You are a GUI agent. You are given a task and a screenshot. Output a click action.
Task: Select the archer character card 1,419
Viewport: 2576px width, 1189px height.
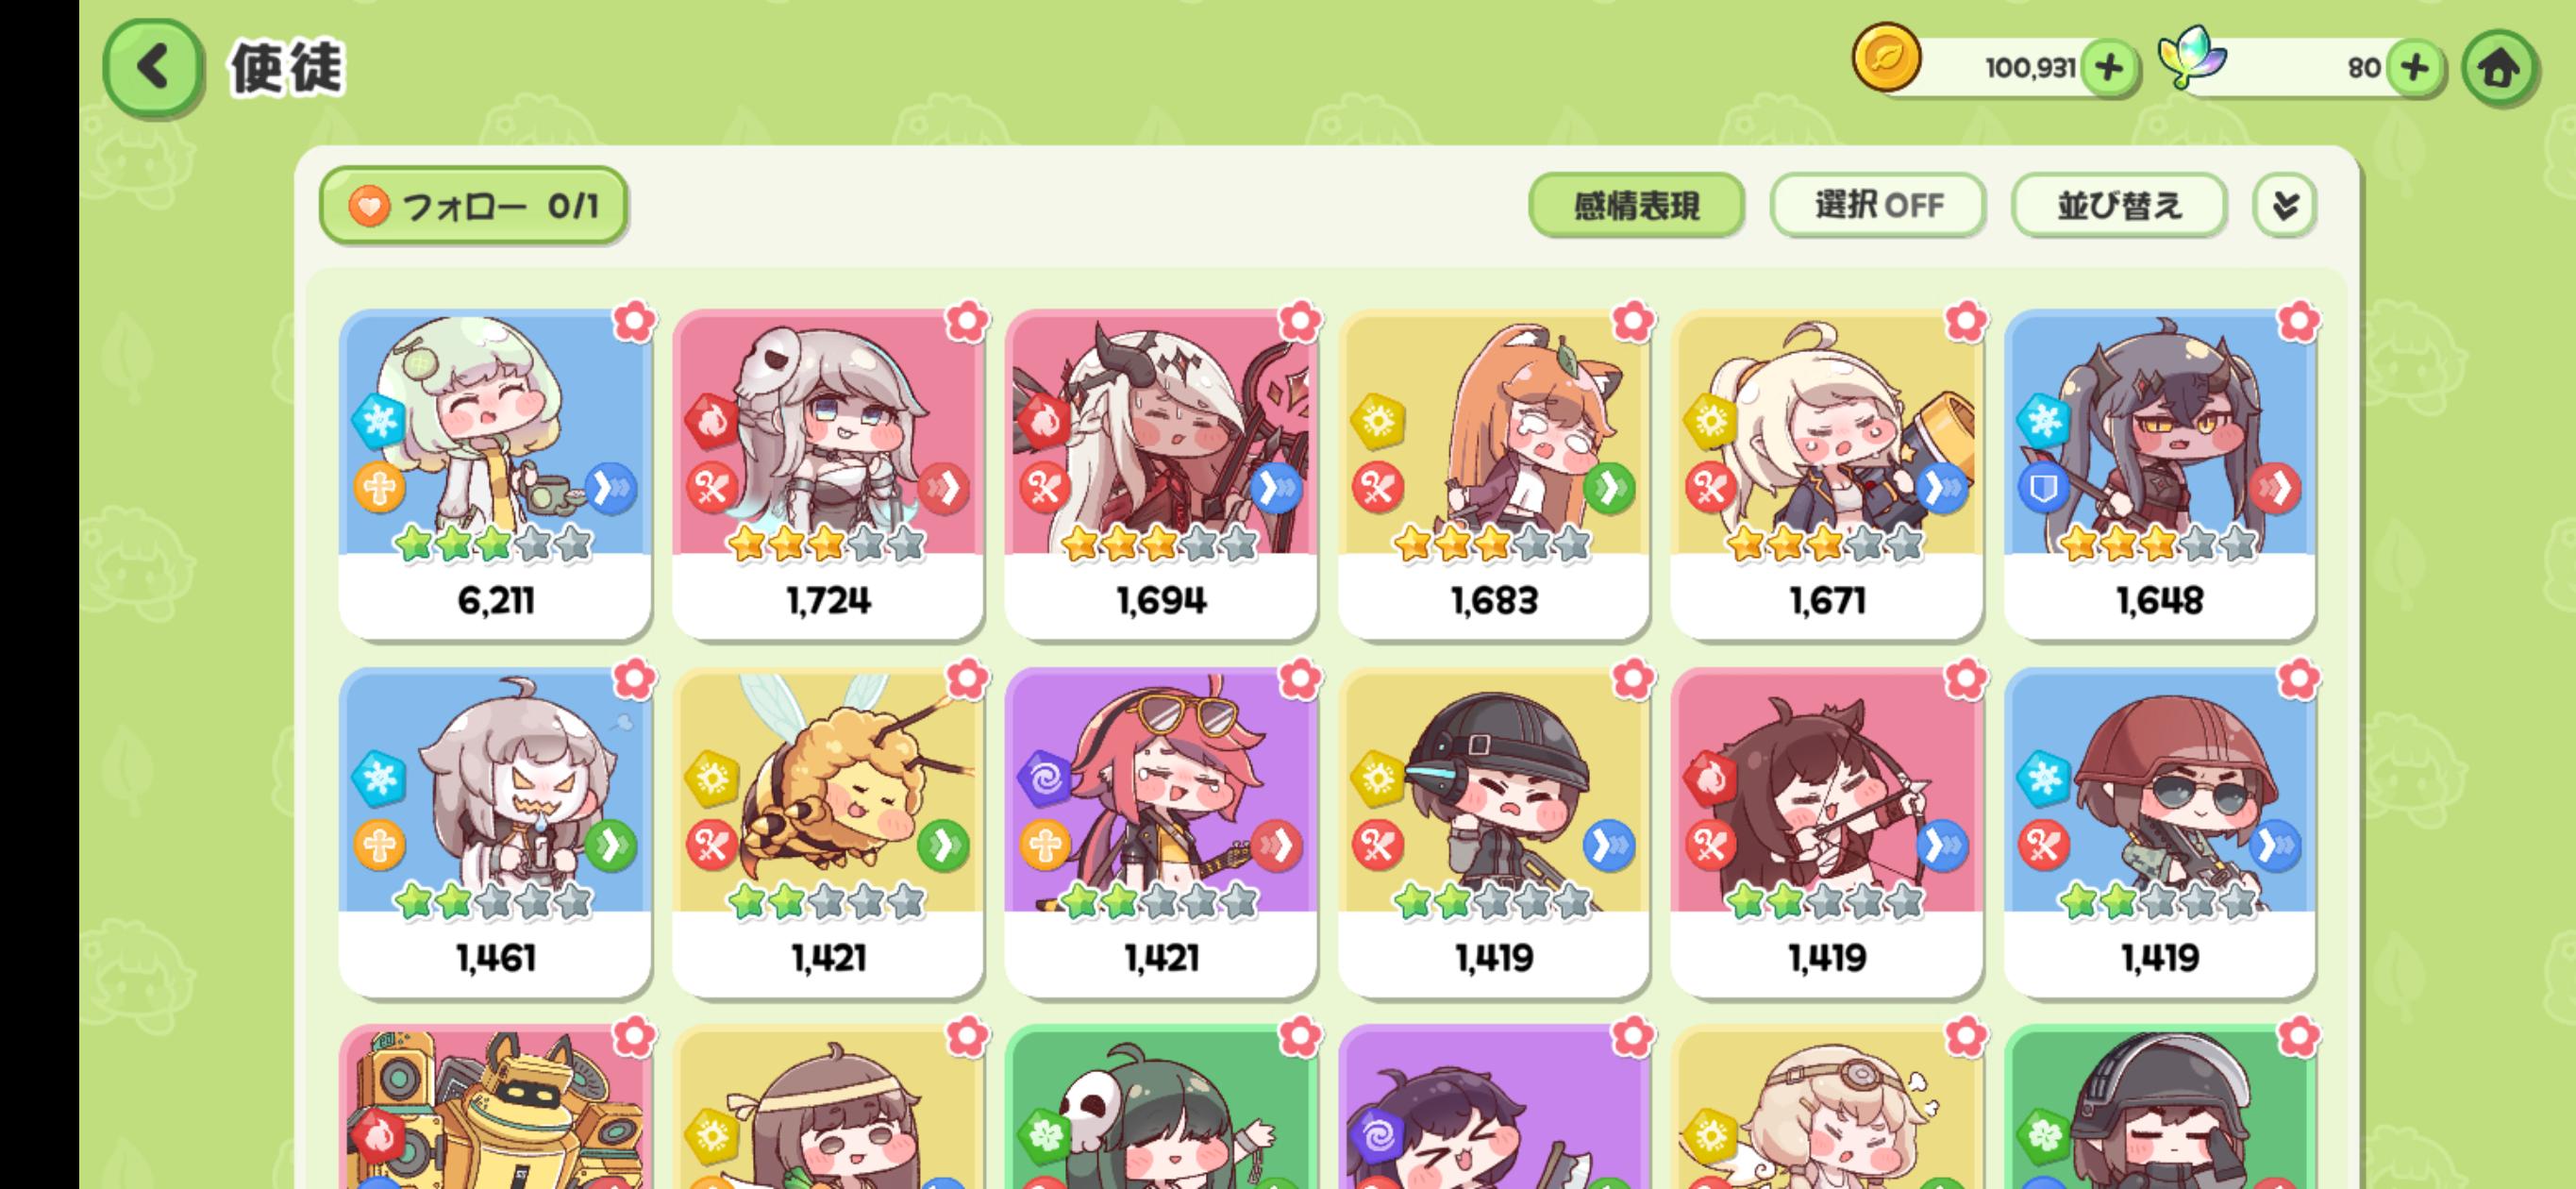[1826, 832]
